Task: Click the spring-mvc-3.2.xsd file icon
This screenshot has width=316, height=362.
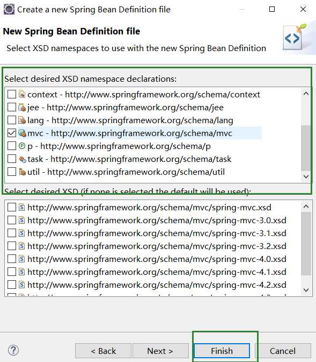Action: [21, 246]
